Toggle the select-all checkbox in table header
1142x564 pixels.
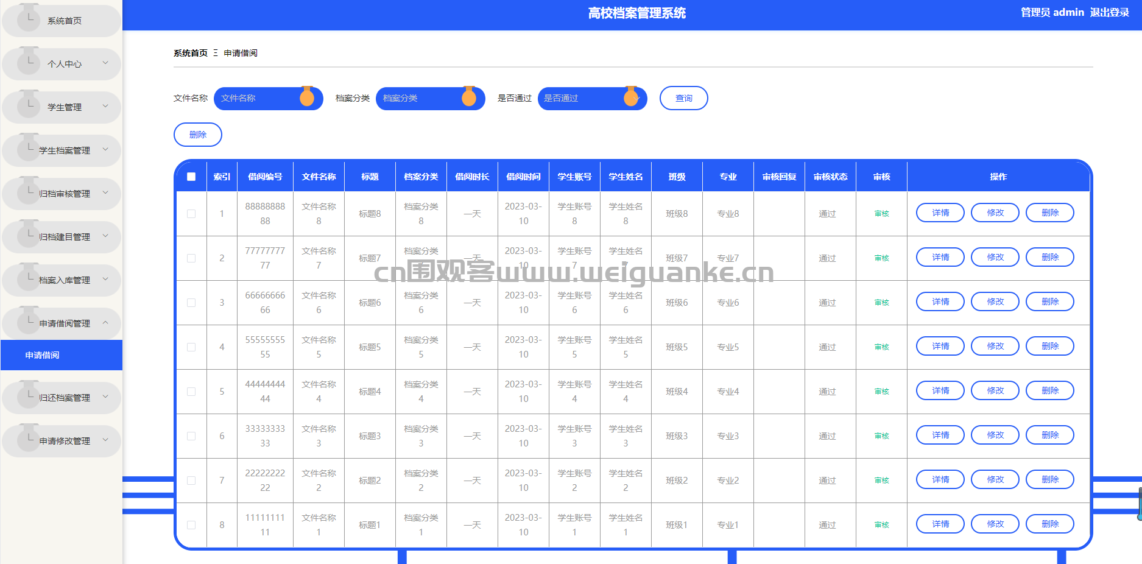191,177
